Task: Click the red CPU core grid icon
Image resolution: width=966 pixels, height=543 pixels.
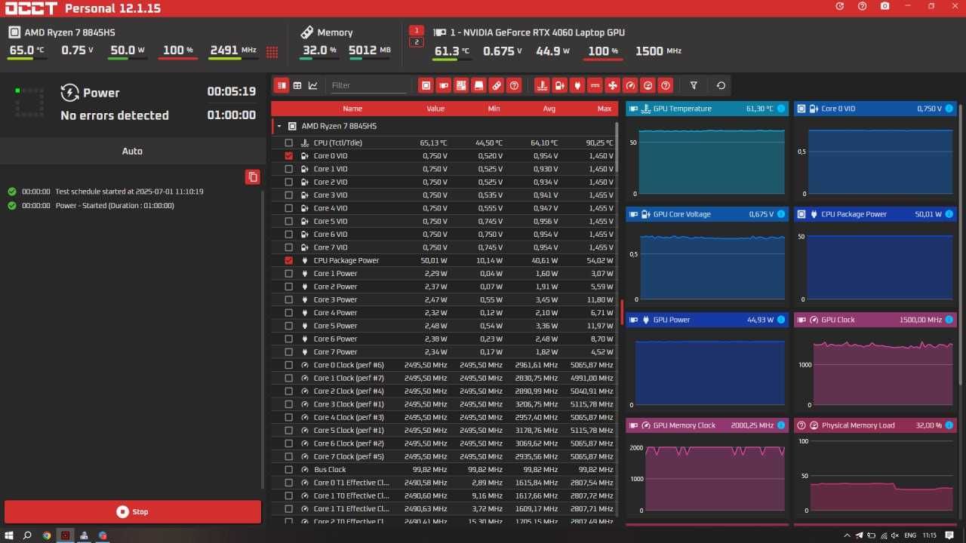Action: 272,51
